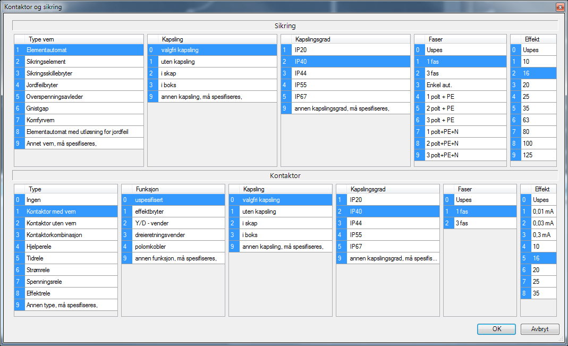
Task: Select '0,03 mA' in Kontaktor Effekt
Action: tap(543, 223)
